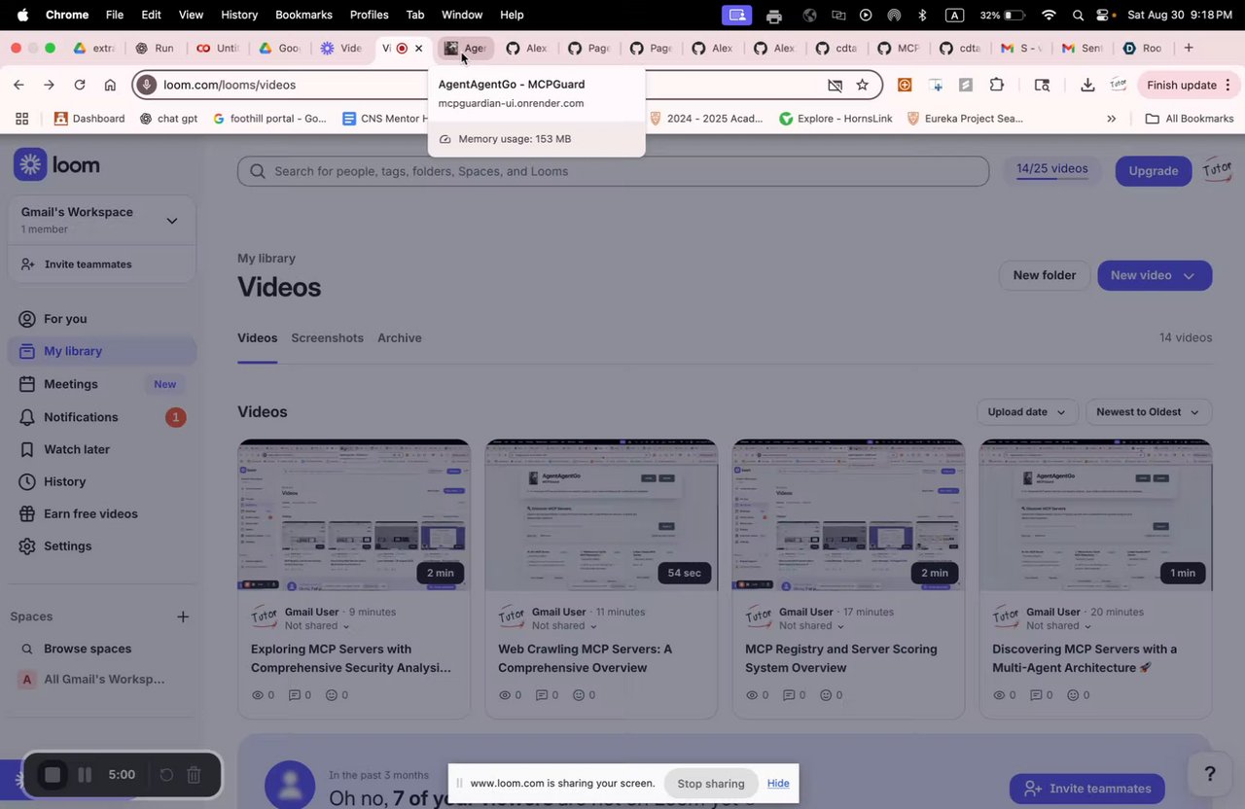Expand Not shared on Exploring MCP Servers
This screenshot has height=809, width=1245.
coord(317,626)
